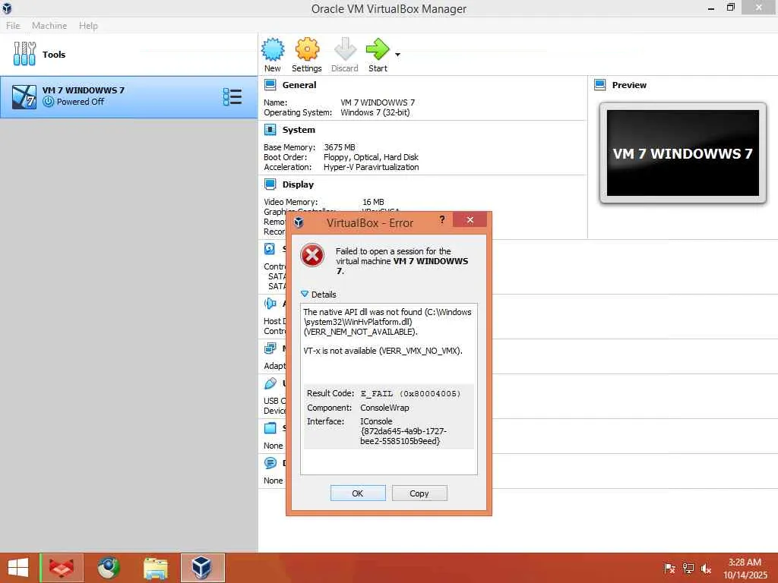Click the ConsoleWrap component value
This screenshot has height=583, width=778.
(384, 408)
